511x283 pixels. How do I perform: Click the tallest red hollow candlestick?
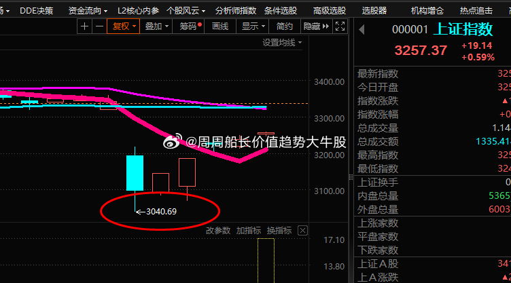(187, 172)
